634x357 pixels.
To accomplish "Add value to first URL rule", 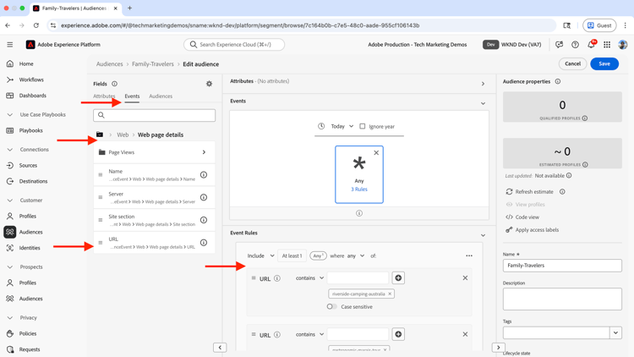I will 398,277.
